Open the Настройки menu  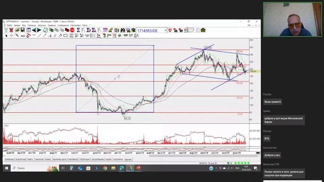coord(75,25)
